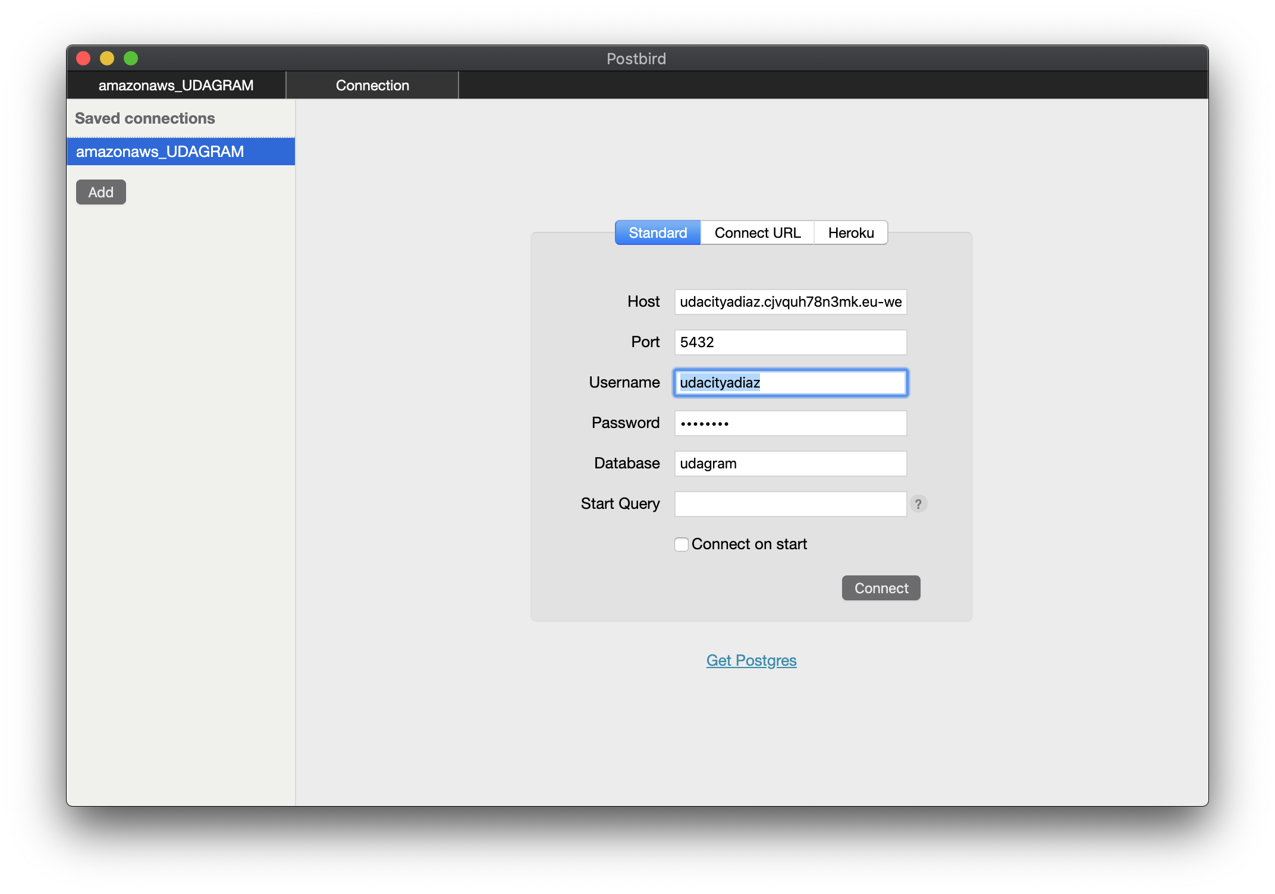
Task: Click the green fullscreen window button
Action: pyautogui.click(x=131, y=58)
